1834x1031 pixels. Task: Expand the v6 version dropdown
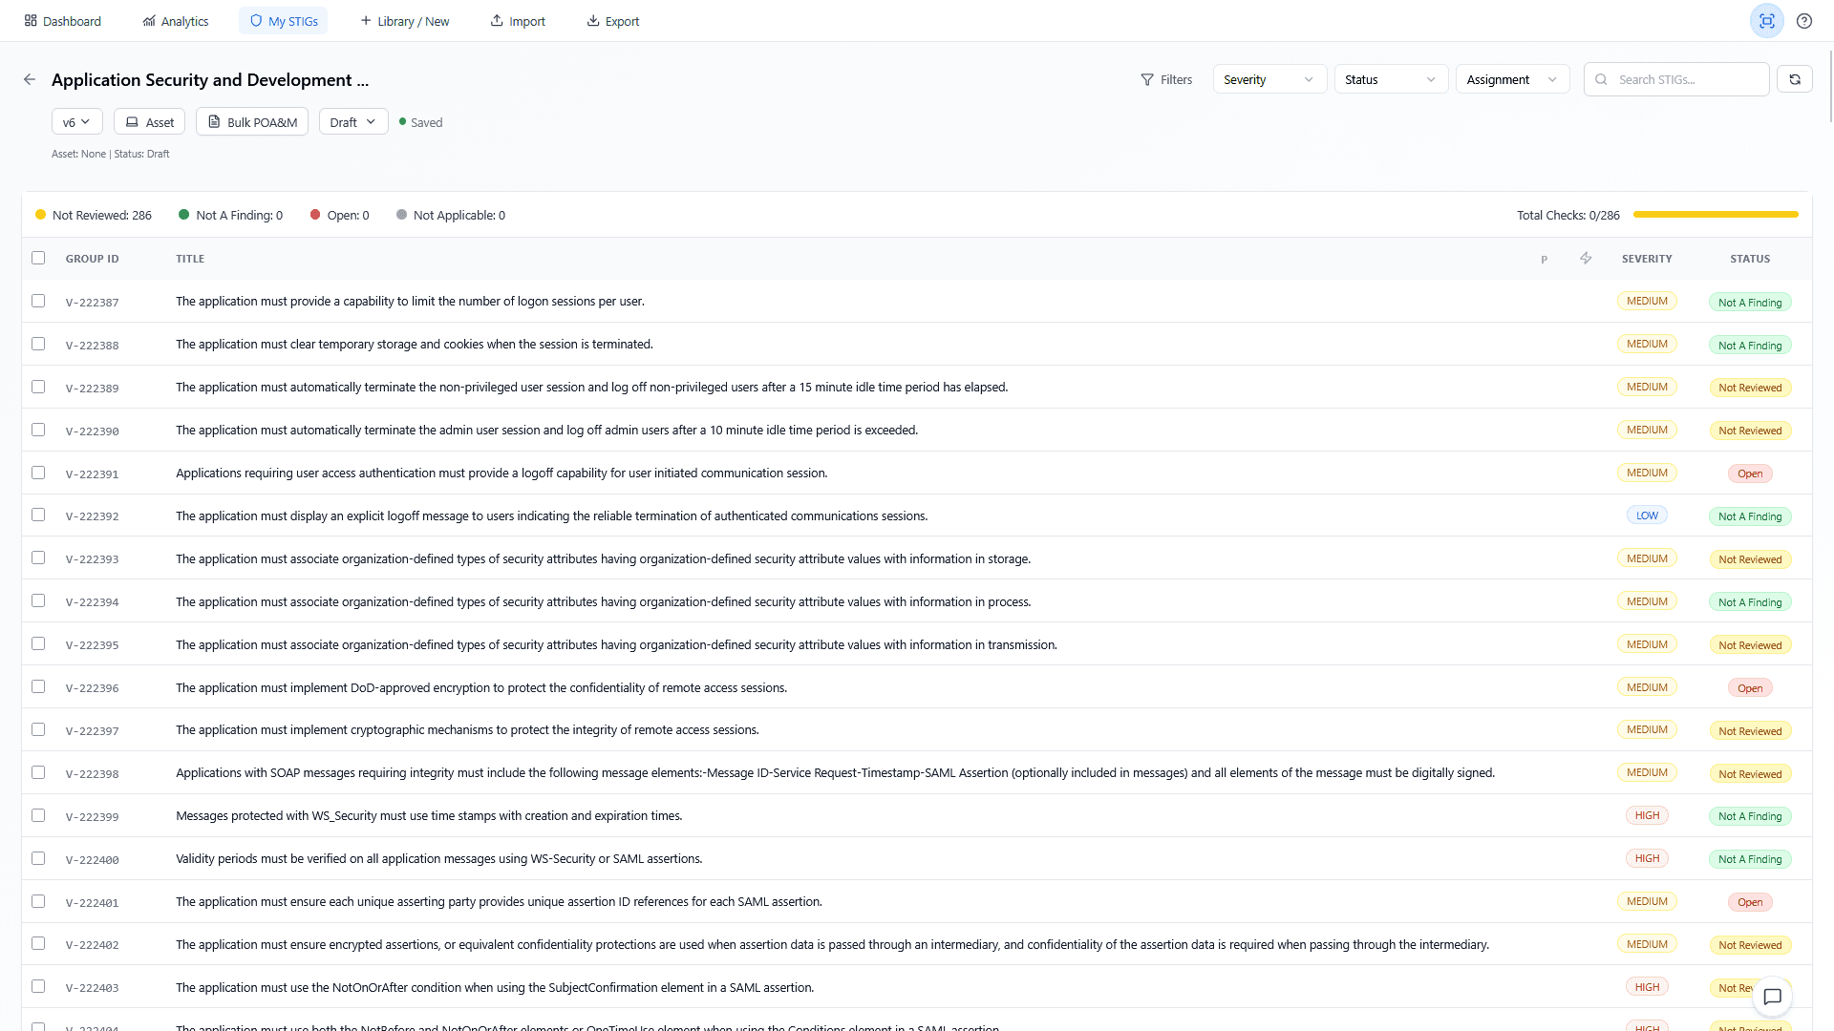point(76,121)
